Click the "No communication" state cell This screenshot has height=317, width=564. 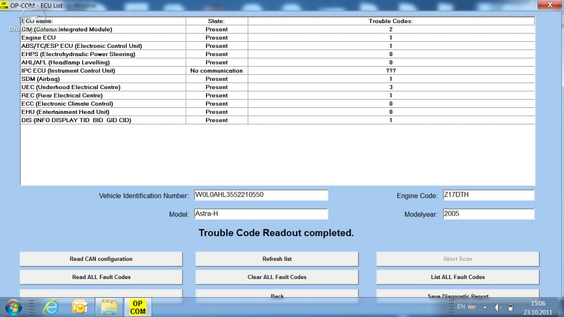pyautogui.click(x=216, y=71)
